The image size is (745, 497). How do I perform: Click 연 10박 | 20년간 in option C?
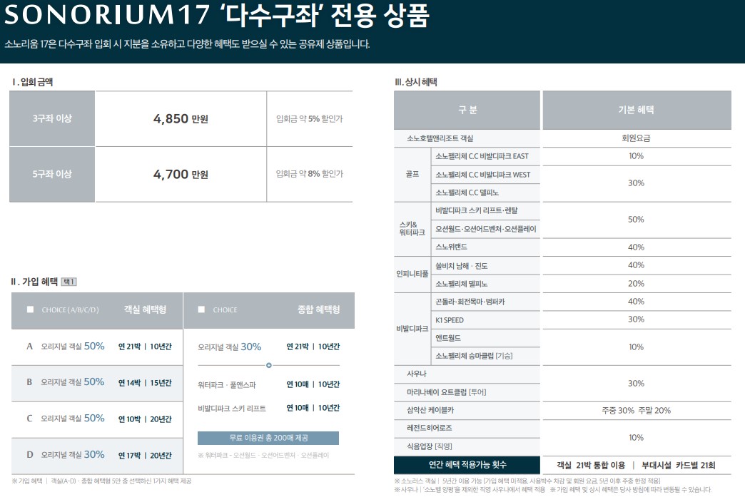145,419
